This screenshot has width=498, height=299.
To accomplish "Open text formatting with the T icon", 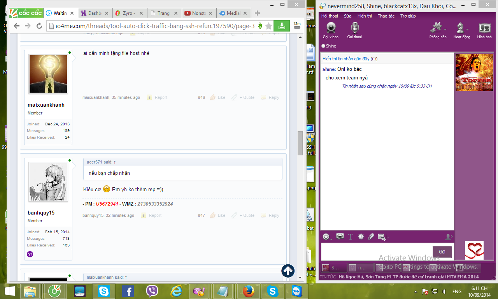I will coord(351,236).
